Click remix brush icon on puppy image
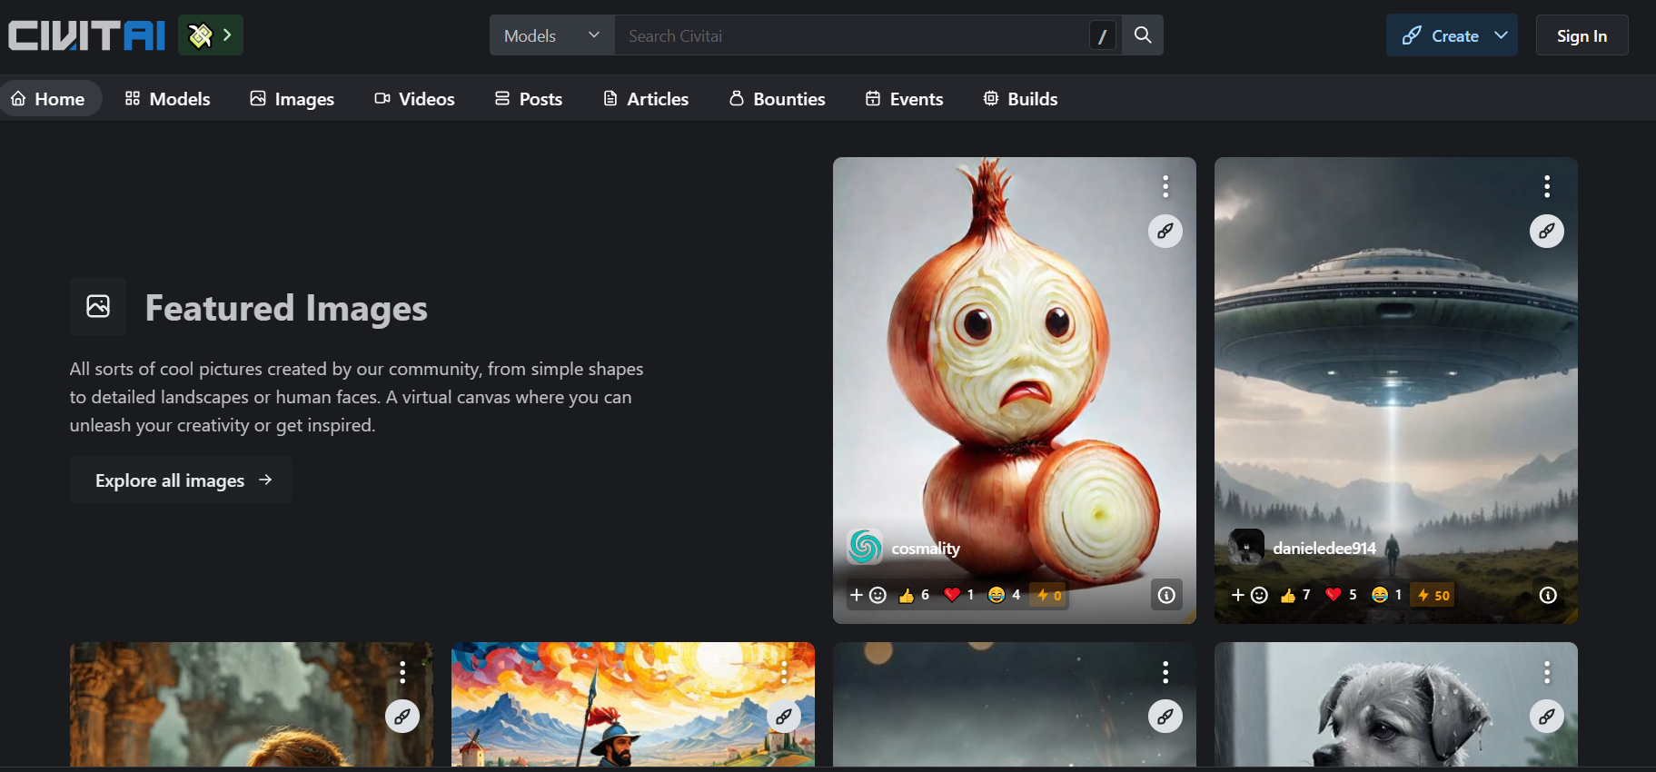The image size is (1656, 772). point(1547,717)
